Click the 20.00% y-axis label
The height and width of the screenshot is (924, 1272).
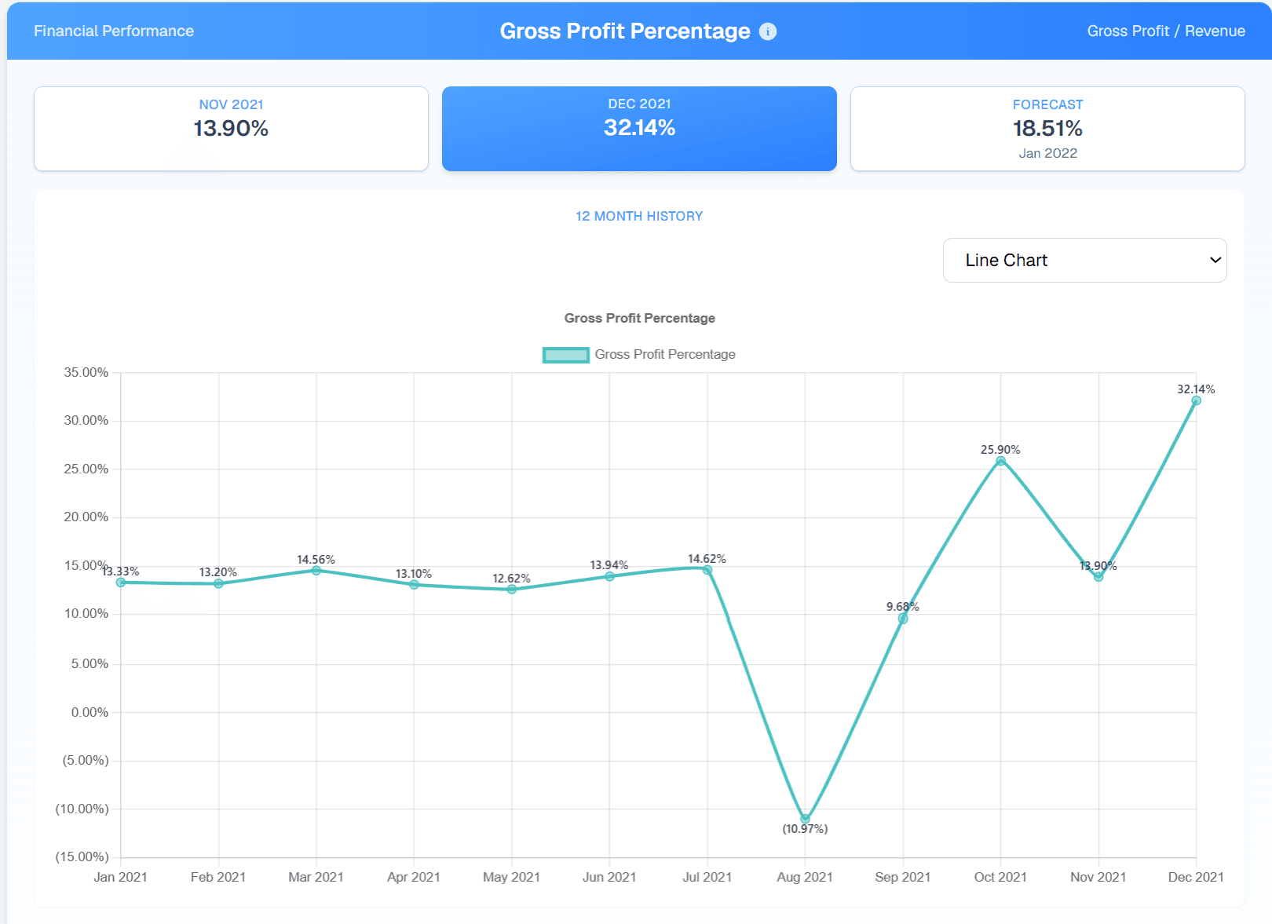point(86,517)
